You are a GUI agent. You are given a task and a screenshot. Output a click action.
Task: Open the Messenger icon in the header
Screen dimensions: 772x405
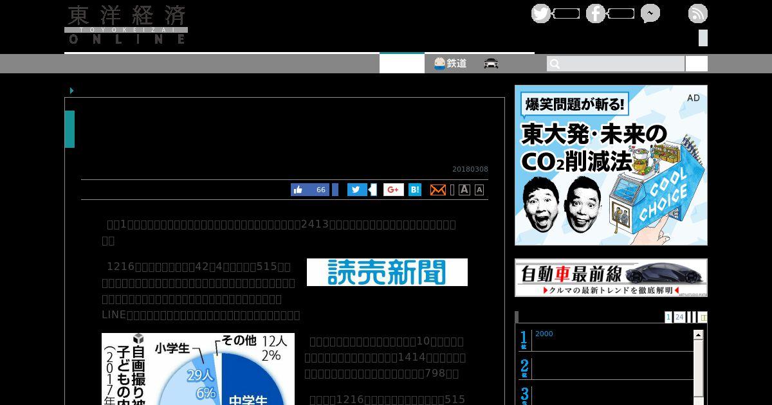pos(650,14)
